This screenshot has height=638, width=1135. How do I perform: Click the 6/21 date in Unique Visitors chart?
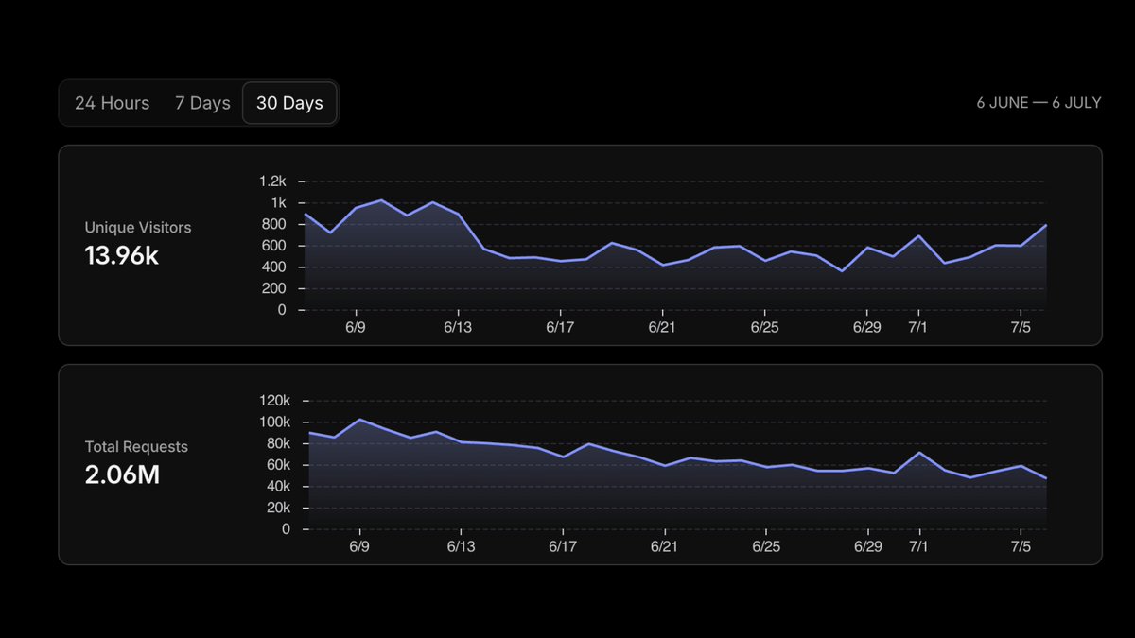pyautogui.click(x=663, y=327)
